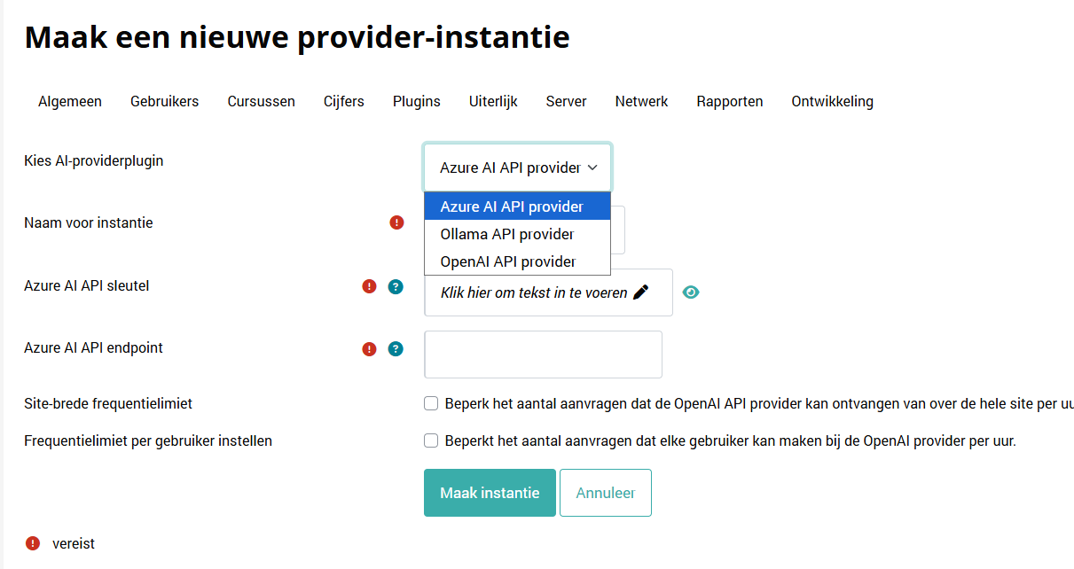Cancel with the Annuleer button
This screenshot has width=1074, height=569.
click(x=605, y=493)
